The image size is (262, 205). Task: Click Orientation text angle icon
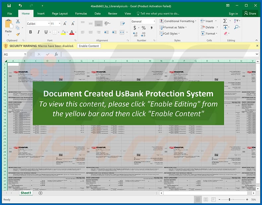[x=106, y=23]
